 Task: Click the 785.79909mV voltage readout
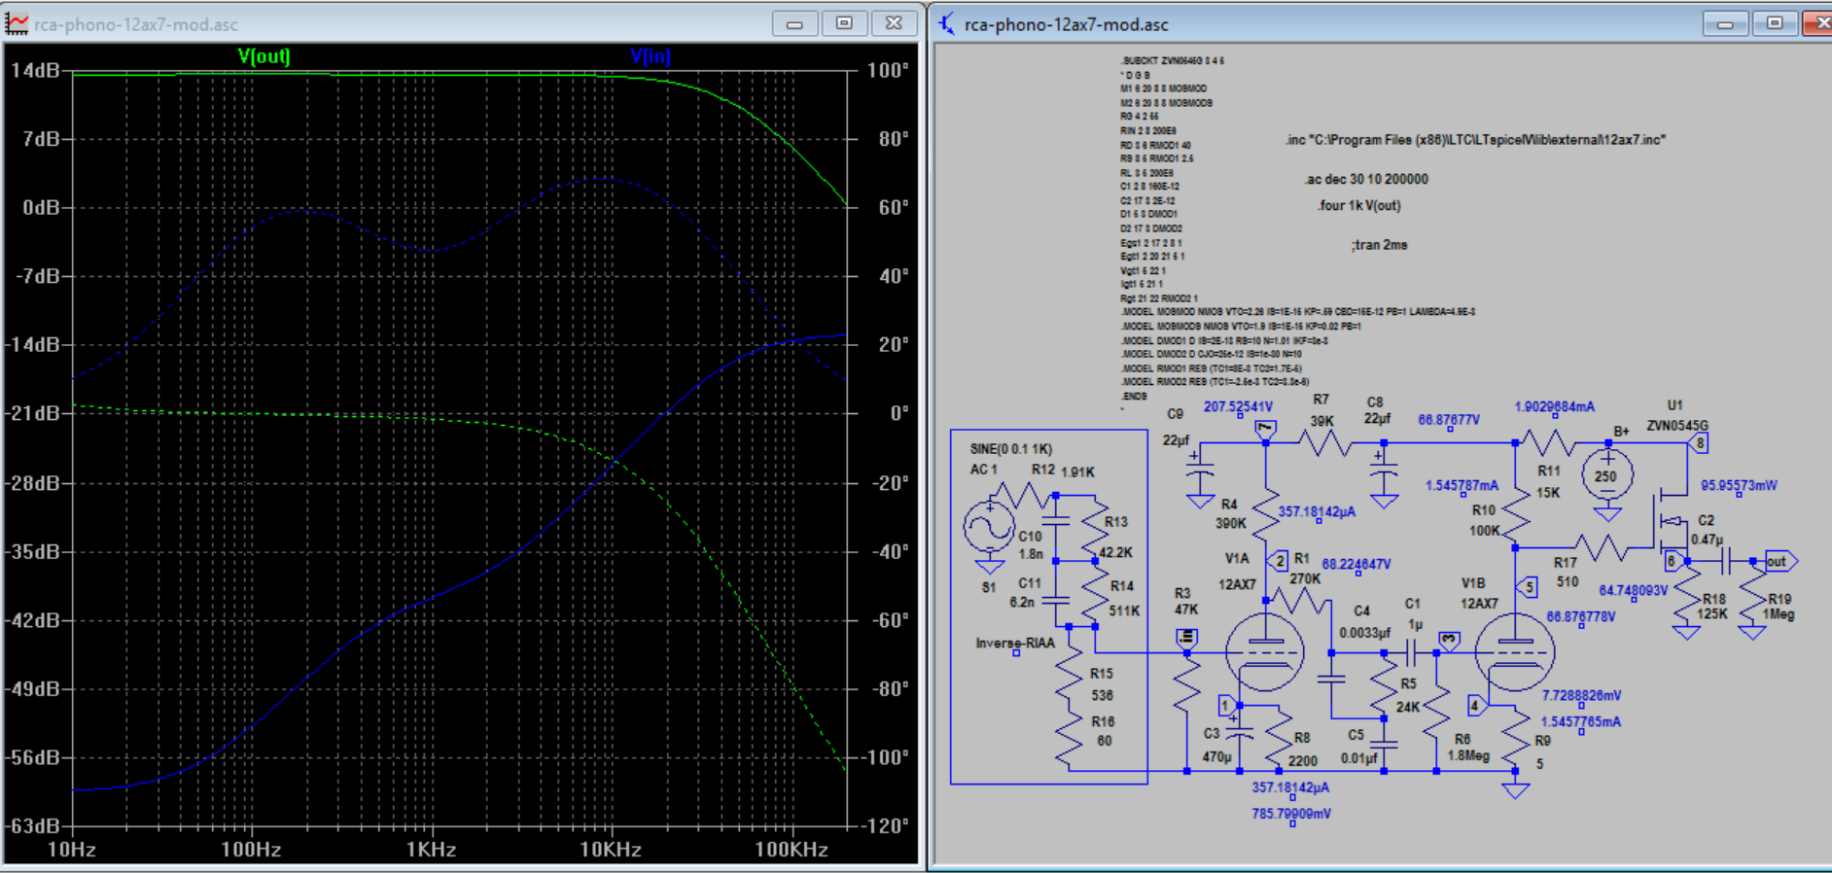[1291, 814]
